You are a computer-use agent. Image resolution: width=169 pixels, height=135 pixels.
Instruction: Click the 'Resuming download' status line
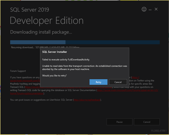click(23, 47)
